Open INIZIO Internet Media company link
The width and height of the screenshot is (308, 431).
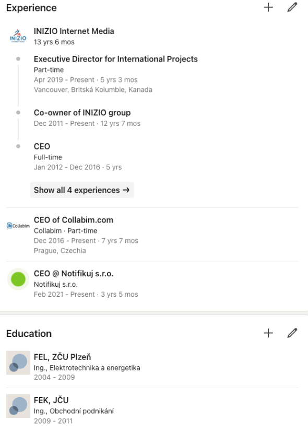pyautogui.click(x=74, y=31)
